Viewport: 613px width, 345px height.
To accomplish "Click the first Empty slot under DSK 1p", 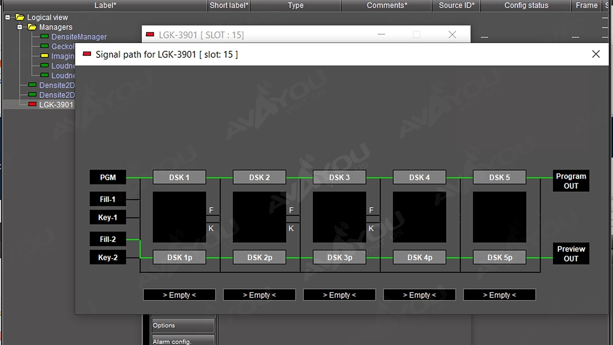I will coord(179,295).
